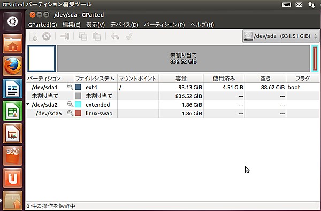Select the /dev/sda5 partition row
This screenshot has height=211, width=321.
click(x=173, y=113)
